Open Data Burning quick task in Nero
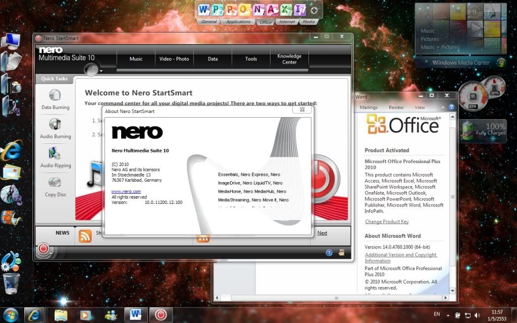The width and height of the screenshot is (517, 323). pyautogui.click(x=55, y=99)
